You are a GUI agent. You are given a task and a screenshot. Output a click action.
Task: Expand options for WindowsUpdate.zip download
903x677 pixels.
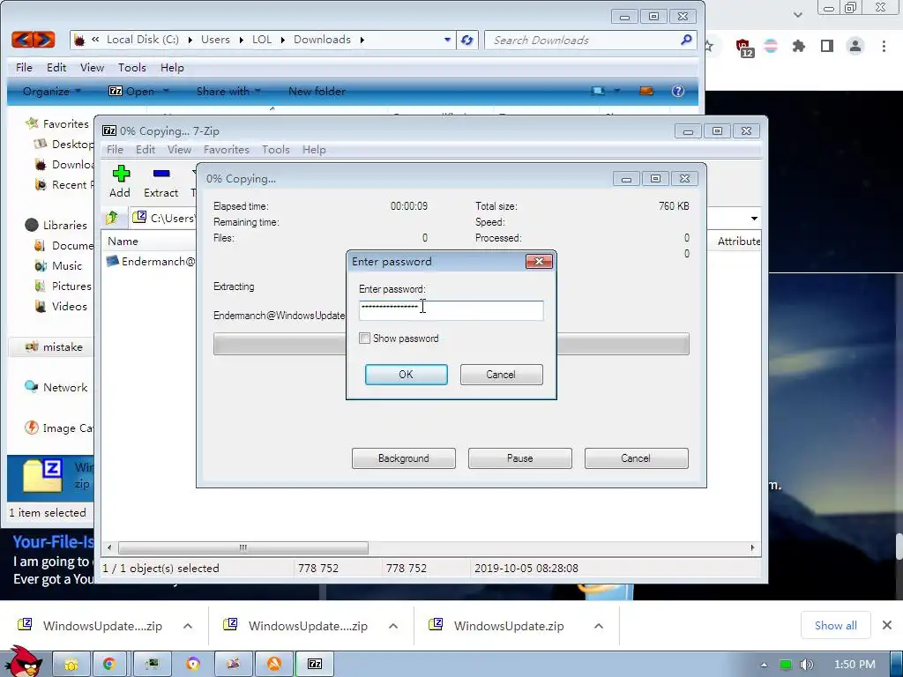tap(599, 626)
